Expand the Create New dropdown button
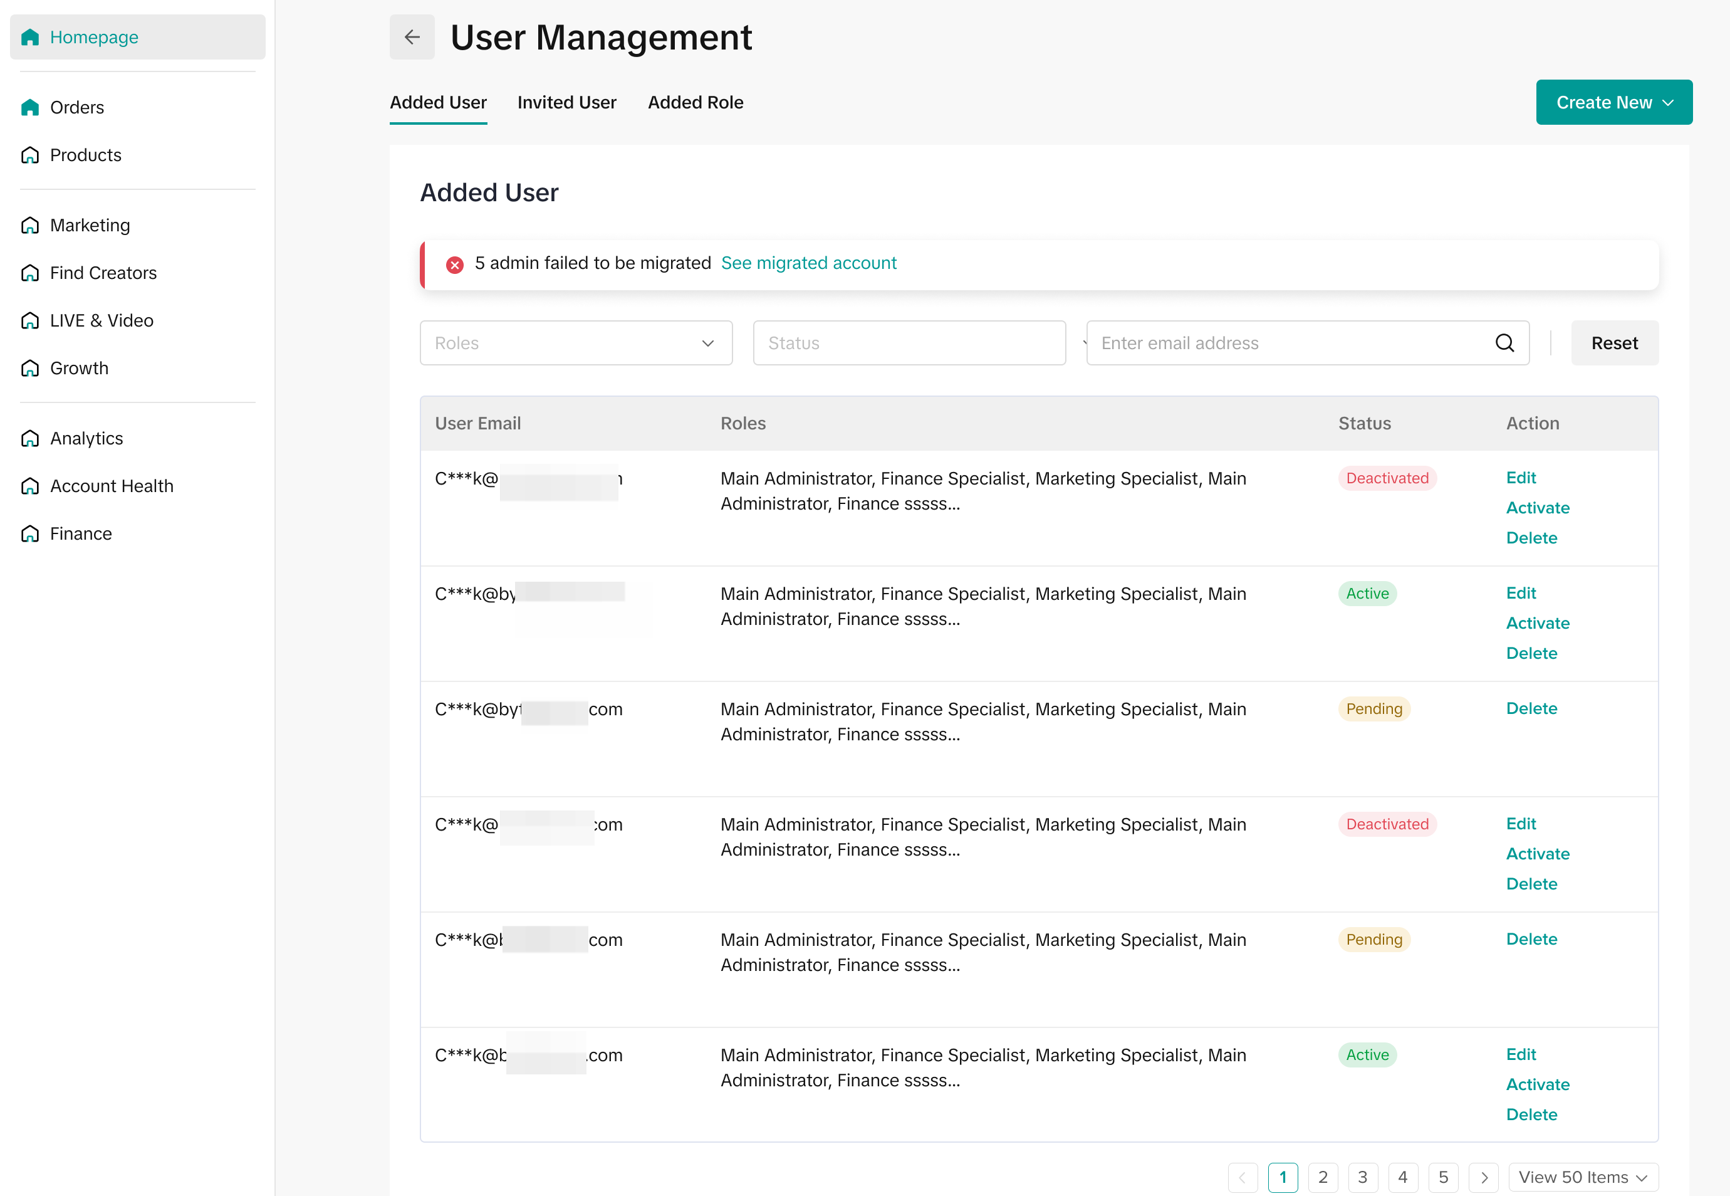The image size is (1730, 1196). click(x=1613, y=103)
